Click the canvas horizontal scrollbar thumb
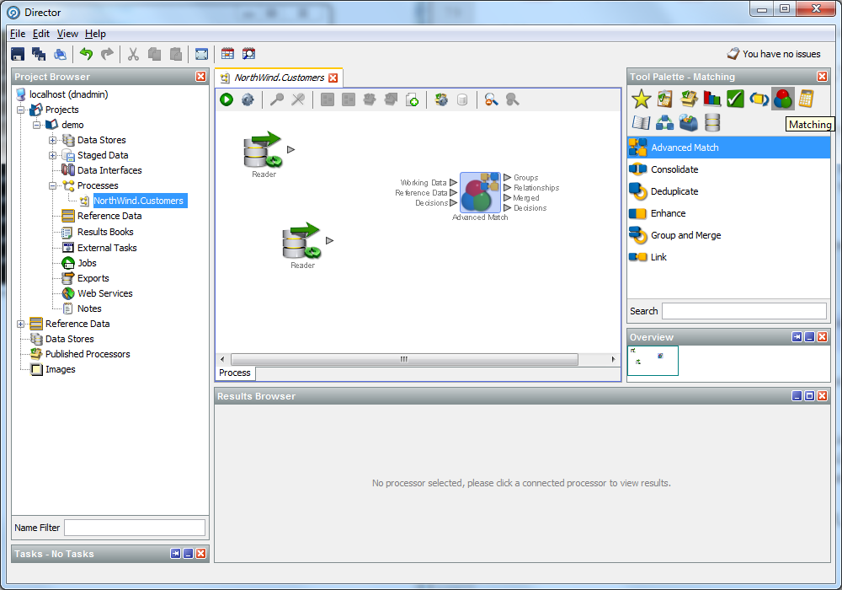 [404, 359]
